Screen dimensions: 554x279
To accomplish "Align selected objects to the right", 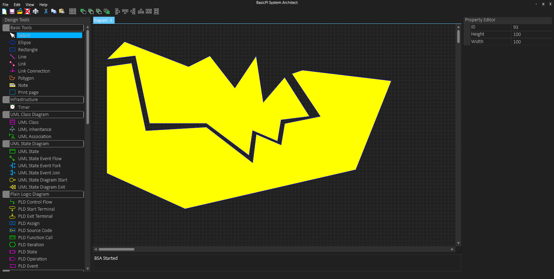I will (x=133, y=11).
